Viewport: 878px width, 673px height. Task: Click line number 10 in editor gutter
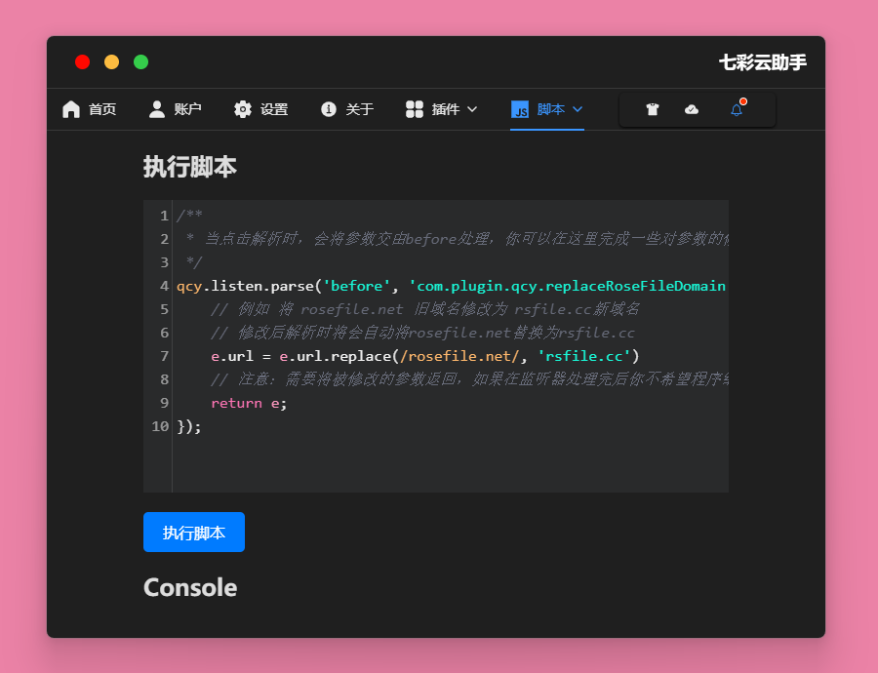coord(160,426)
